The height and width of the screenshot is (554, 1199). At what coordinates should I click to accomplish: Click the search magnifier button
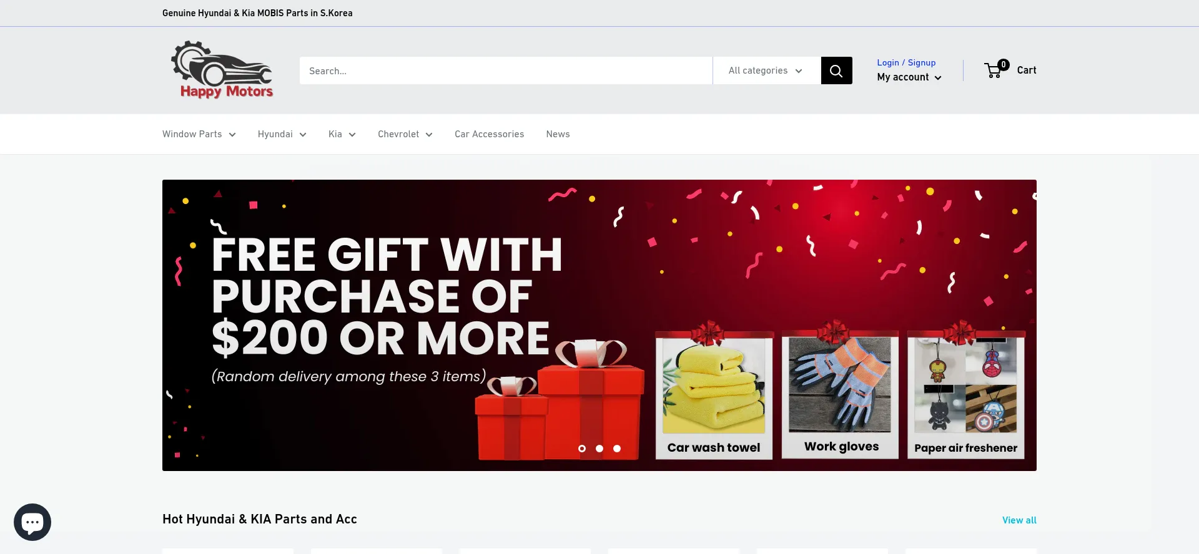pyautogui.click(x=836, y=70)
